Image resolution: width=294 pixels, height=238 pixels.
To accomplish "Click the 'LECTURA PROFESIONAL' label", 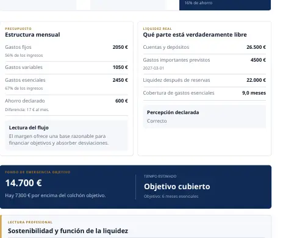I will tap(30, 222).
